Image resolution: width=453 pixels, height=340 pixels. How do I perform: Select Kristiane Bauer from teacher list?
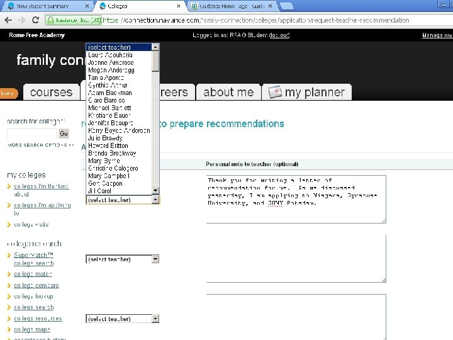pos(119,115)
